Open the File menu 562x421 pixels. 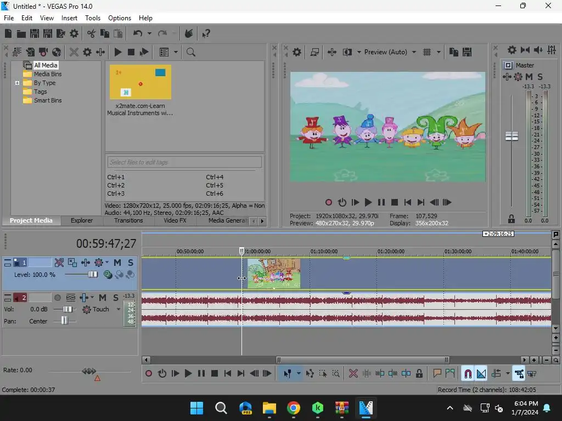click(x=9, y=18)
